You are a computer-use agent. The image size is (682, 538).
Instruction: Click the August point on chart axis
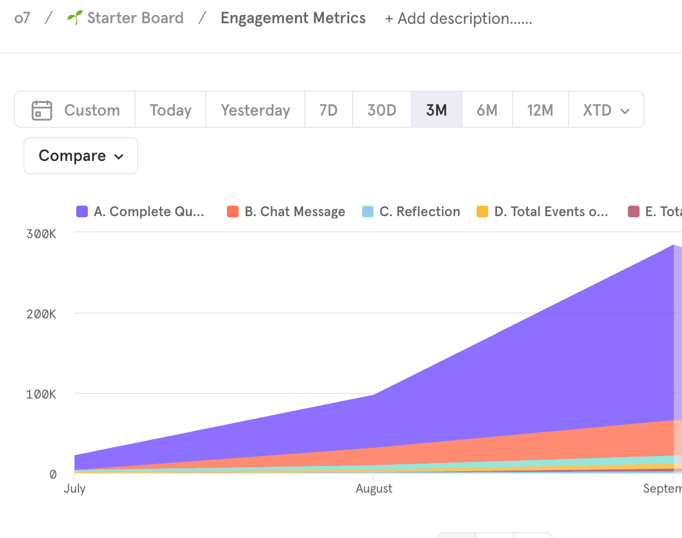374,489
